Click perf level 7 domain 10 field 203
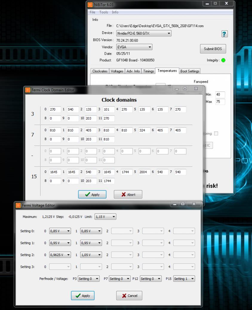Screen dimensions: 252x310 (91, 139)
